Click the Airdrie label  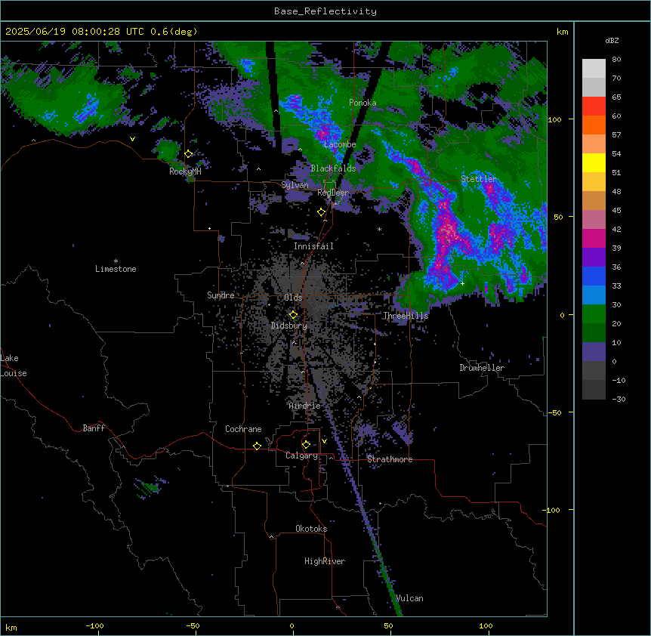coord(305,406)
